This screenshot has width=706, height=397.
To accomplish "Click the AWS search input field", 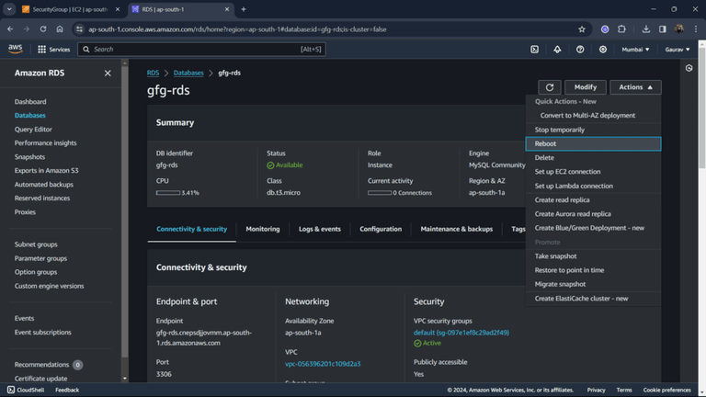I will [x=201, y=50].
